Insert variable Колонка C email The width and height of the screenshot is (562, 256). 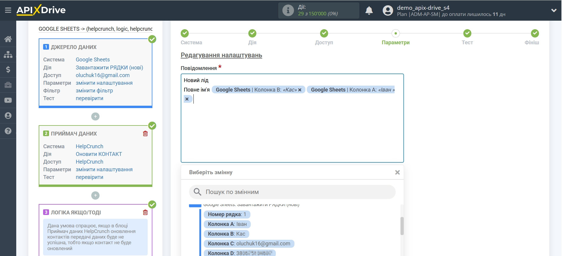click(249, 244)
